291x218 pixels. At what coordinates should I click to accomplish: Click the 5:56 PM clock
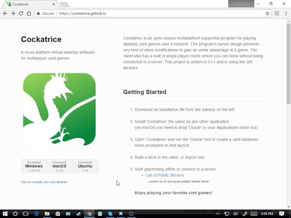pos(267,214)
